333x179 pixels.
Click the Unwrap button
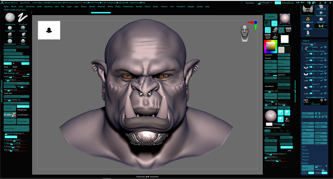(x=10, y=108)
